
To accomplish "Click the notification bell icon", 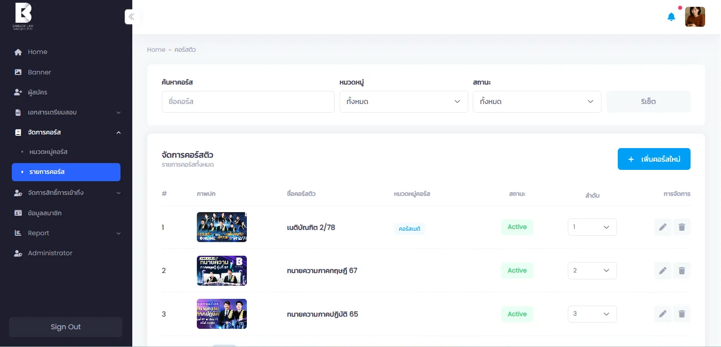I will click(671, 17).
